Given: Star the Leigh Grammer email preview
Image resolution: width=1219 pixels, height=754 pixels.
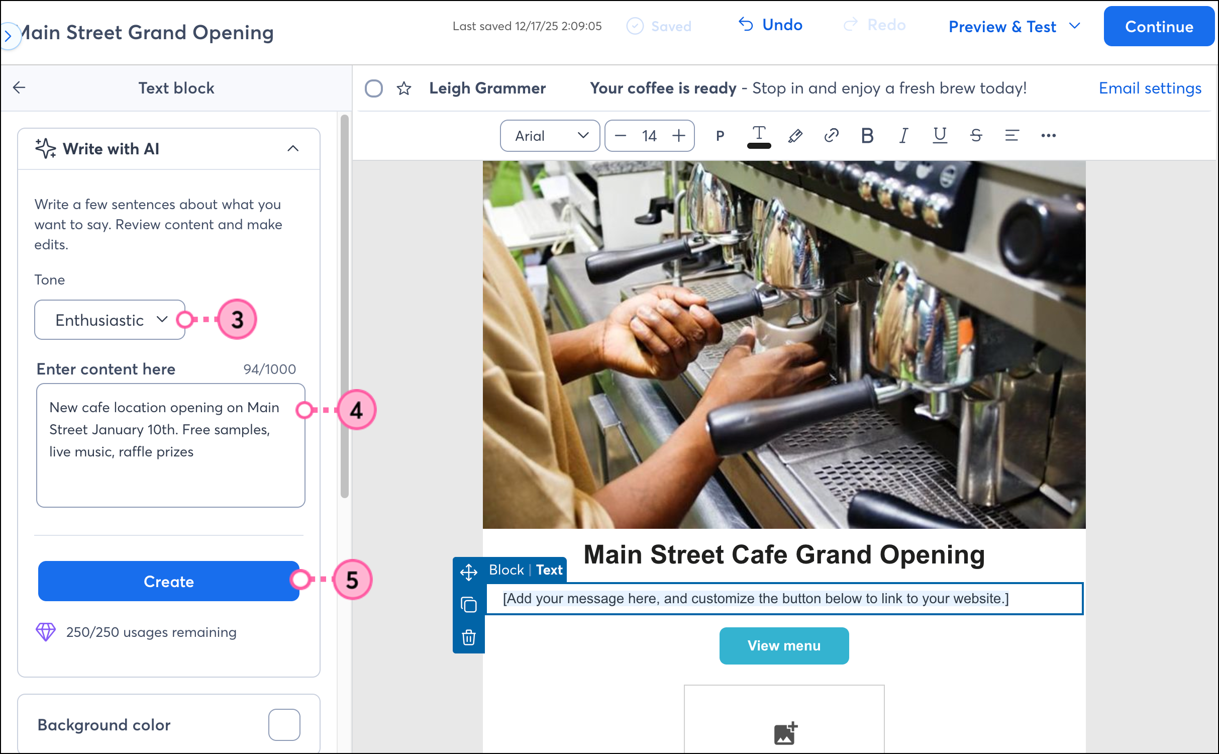Looking at the screenshot, I should [x=404, y=88].
